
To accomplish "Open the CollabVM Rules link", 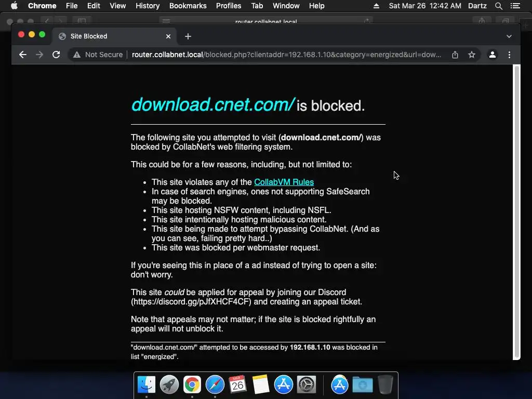I will coord(284,182).
